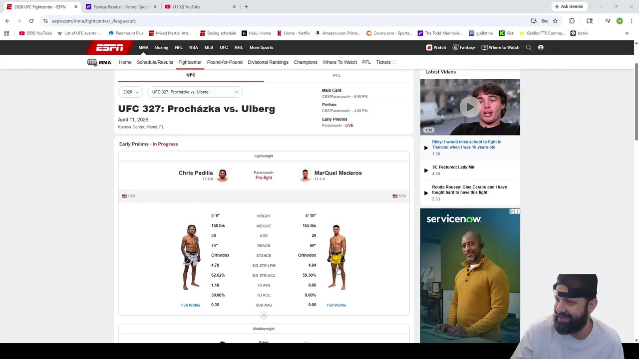This screenshot has height=359, width=639.
Task: Open the Mixed Martial Arts bookmark
Action: (170, 33)
